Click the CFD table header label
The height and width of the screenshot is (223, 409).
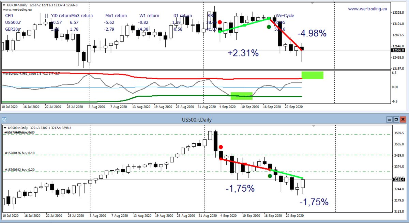point(9,16)
